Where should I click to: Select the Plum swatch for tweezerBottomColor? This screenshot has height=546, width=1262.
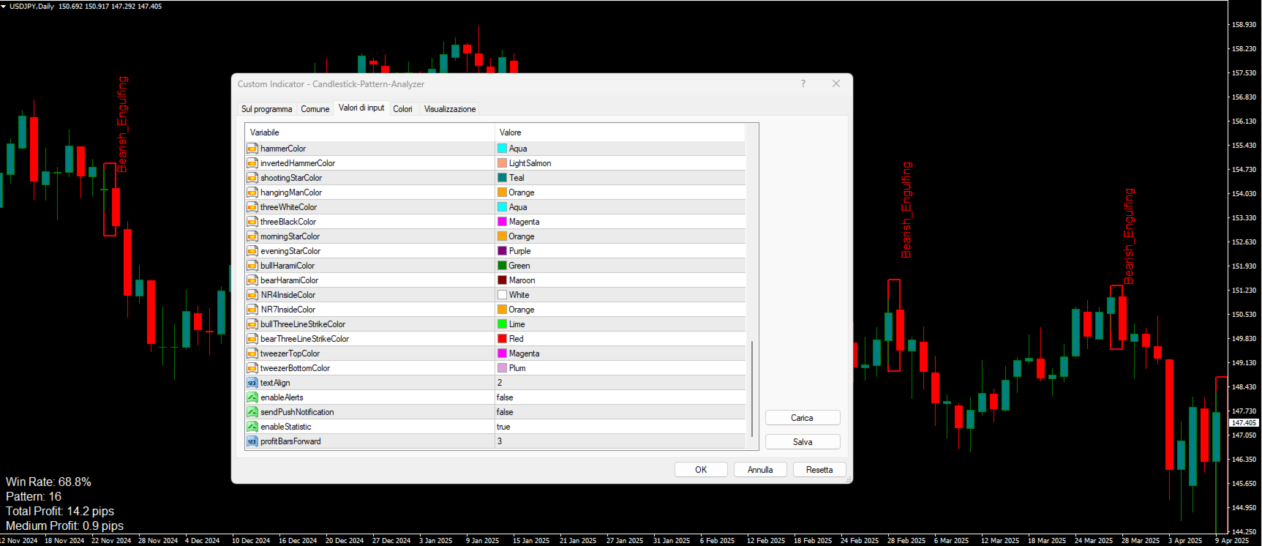coord(503,368)
